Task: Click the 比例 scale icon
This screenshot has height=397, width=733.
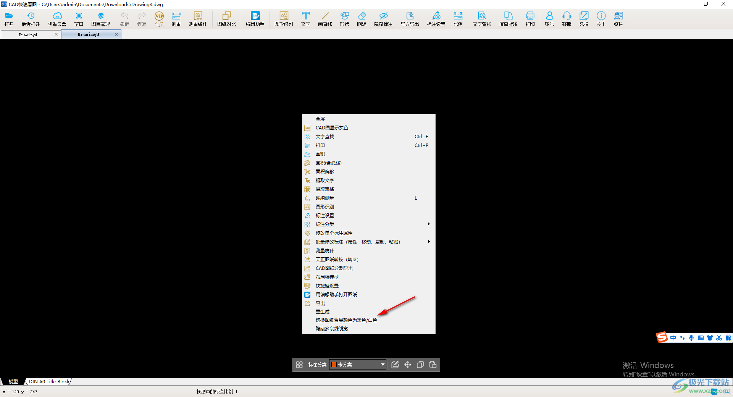Action: (458, 19)
